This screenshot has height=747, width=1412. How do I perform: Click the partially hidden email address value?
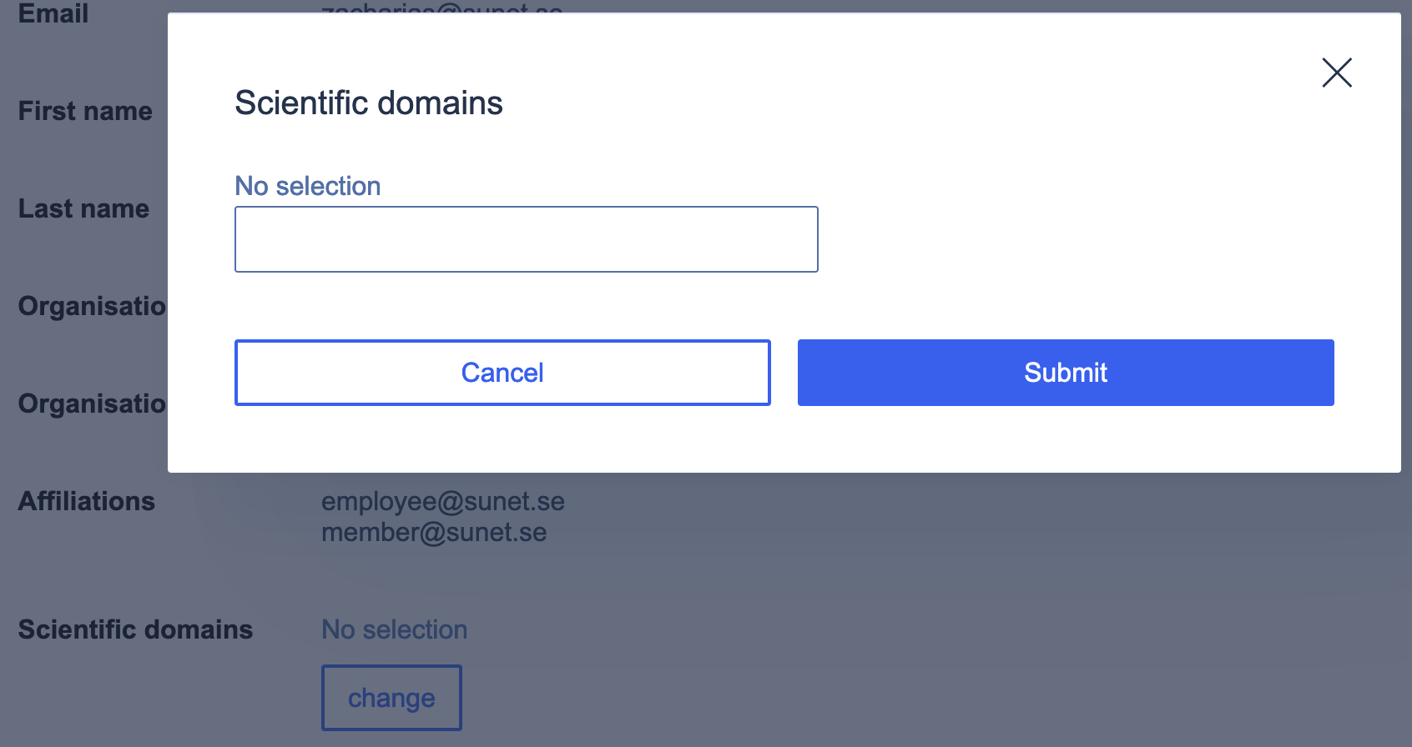[441, 8]
